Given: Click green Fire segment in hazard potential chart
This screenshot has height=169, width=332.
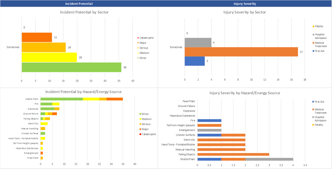Looking at the screenshot, I should (x=46, y=104).
